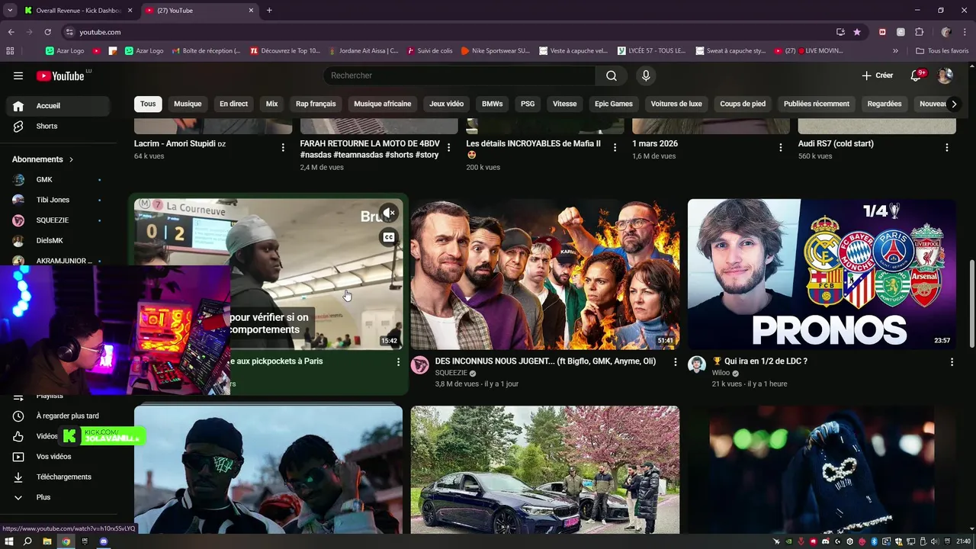976x549 pixels.
Task: Click the Créer button
Action: tap(877, 75)
